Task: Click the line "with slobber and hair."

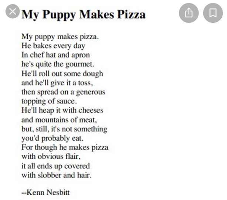Action: 56,175
